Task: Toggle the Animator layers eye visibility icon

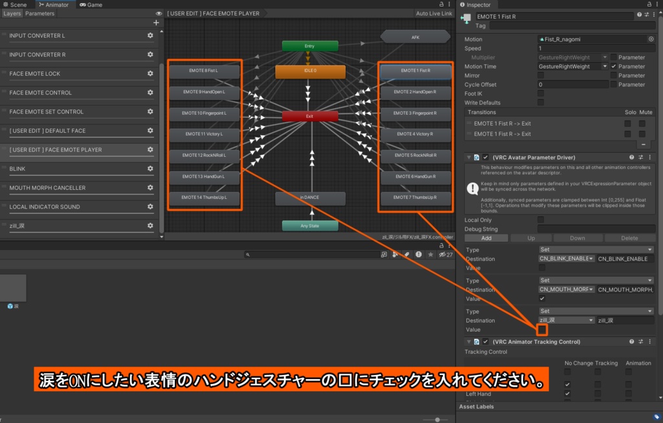Action: click(x=159, y=14)
